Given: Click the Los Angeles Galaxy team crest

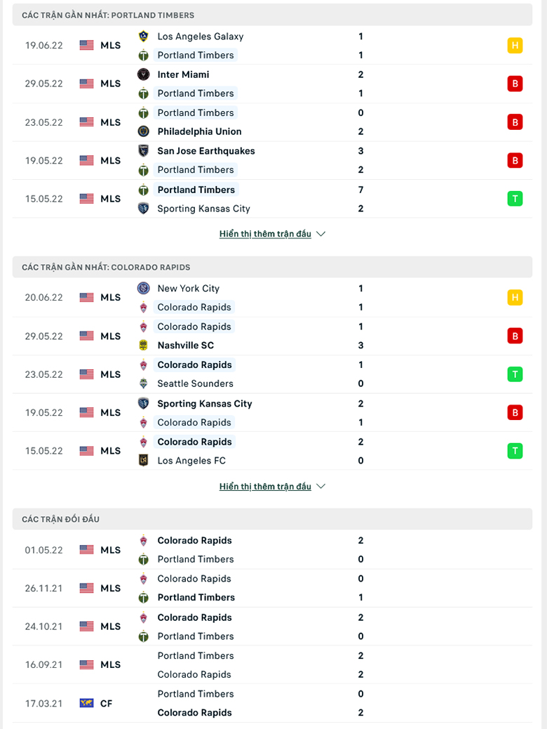Looking at the screenshot, I should point(144,37).
